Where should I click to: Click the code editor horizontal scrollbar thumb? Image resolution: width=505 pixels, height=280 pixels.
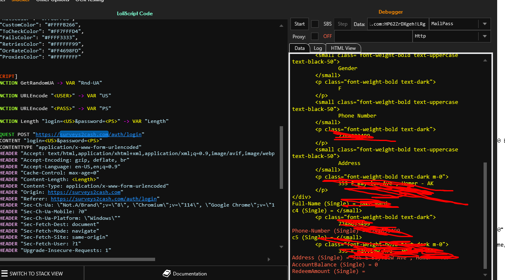[78, 259]
